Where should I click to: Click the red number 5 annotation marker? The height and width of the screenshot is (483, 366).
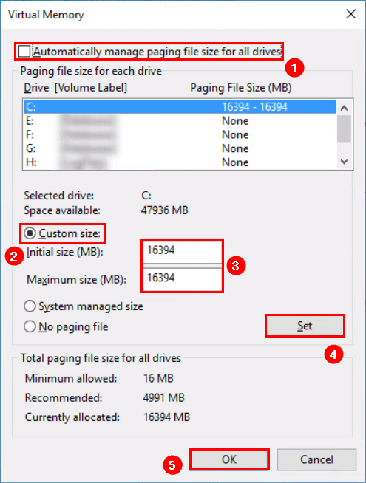coord(172,465)
